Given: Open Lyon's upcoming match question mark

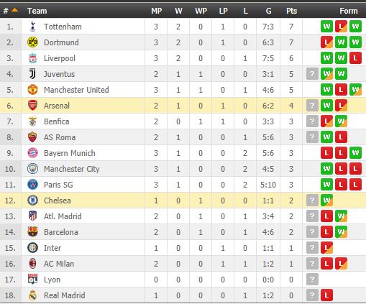Looking at the screenshot, I should coord(312,280).
